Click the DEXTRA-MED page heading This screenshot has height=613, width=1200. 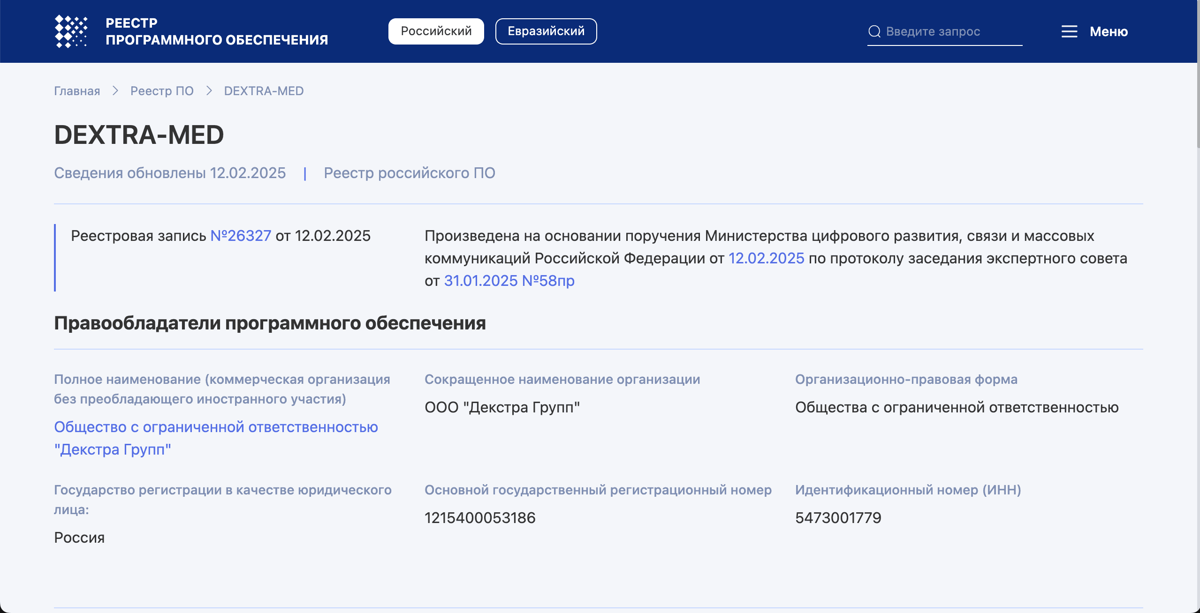(139, 135)
